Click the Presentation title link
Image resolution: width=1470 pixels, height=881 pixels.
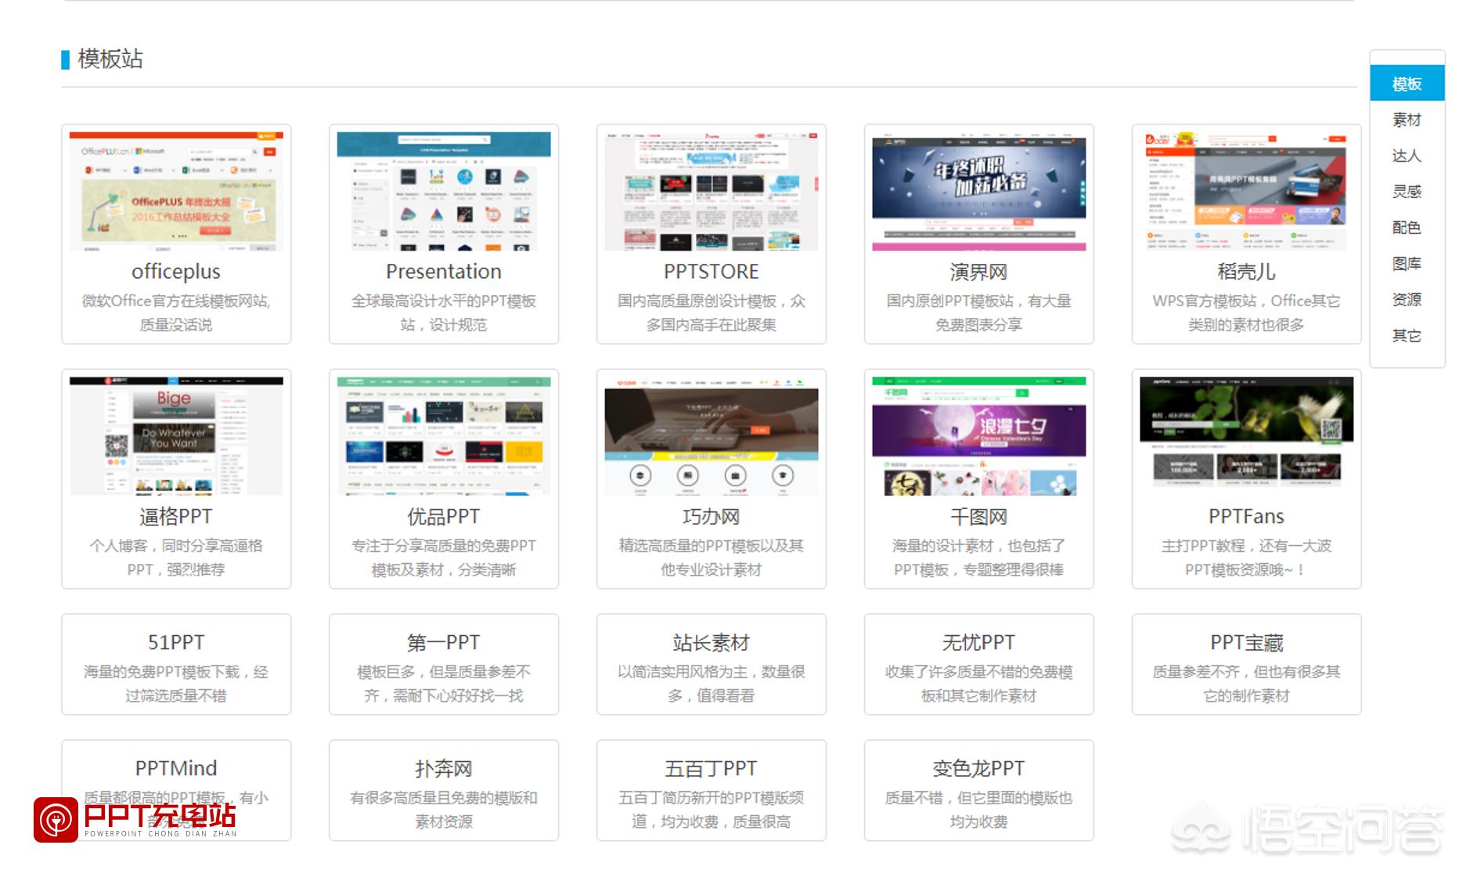(x=444, y=272)
